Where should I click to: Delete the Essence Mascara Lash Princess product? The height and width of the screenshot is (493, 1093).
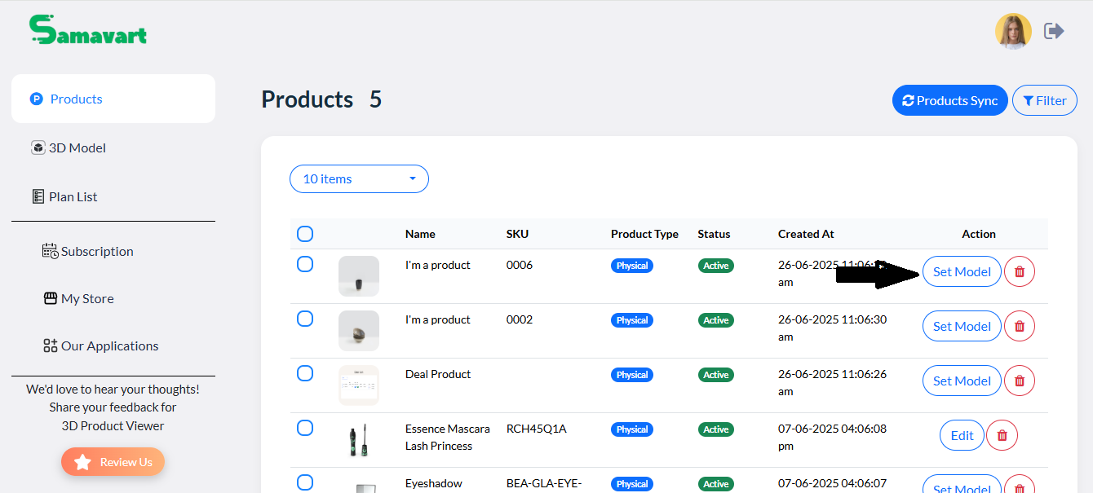[1002, 435]
